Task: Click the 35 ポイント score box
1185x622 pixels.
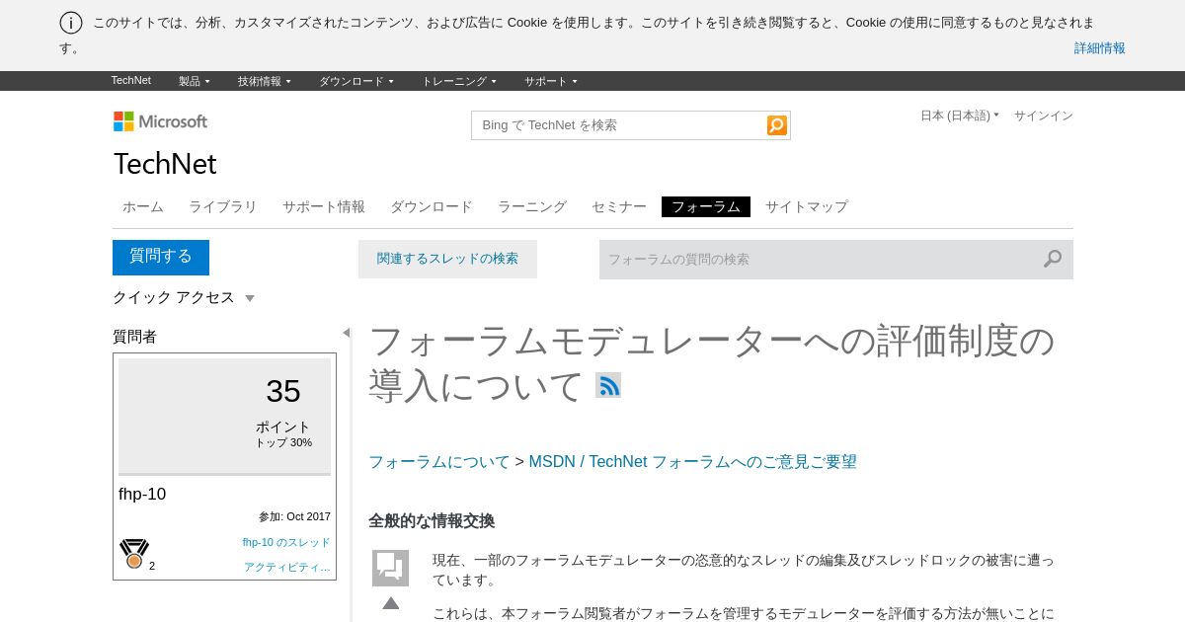Action: click(x=225, y=417)
